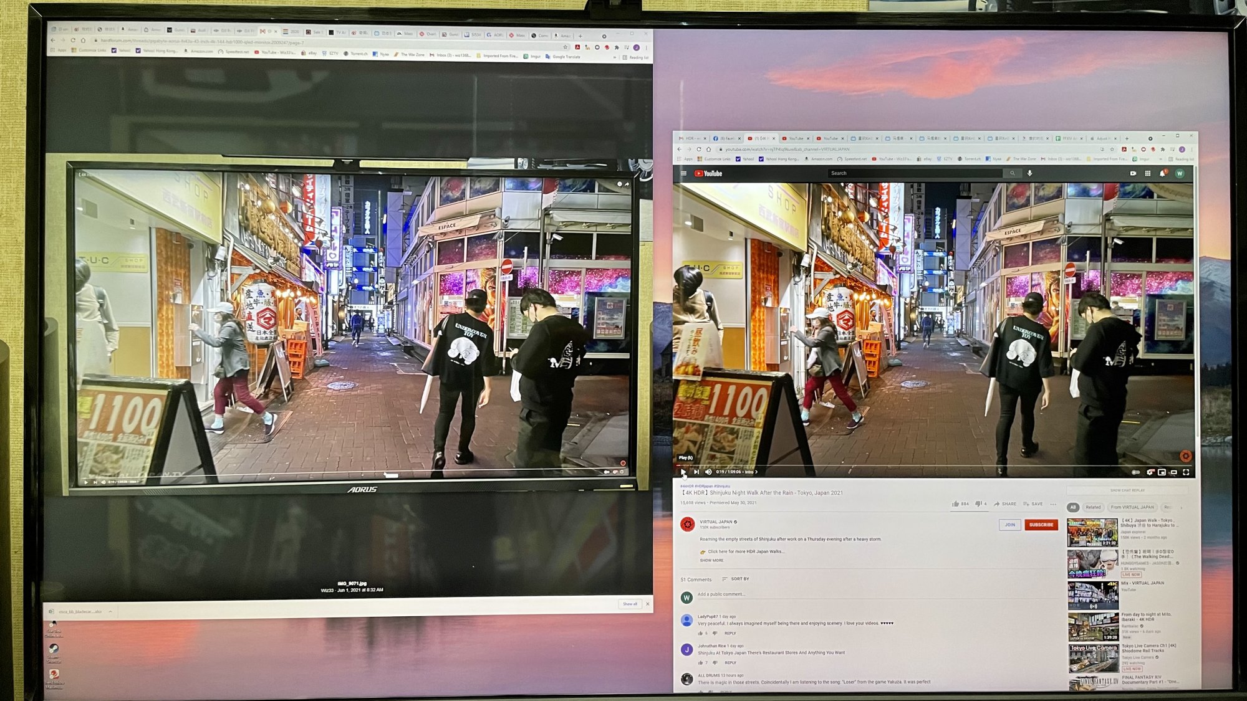1247x701 pixels.
Task: Click the YouTube play button
Action: (x=683, y=472)
